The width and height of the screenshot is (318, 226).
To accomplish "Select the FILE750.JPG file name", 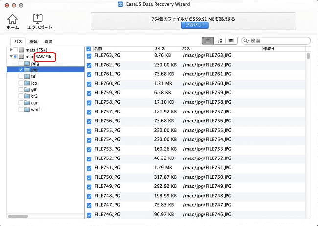I will [x=107, y=177].
